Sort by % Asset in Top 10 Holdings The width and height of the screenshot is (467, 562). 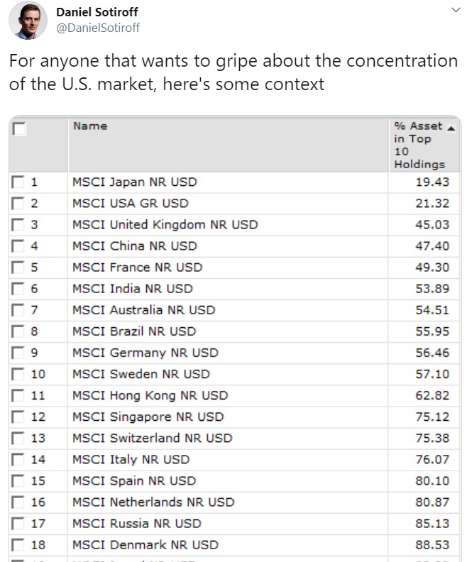pyautogui.click(x=419, y=145)
